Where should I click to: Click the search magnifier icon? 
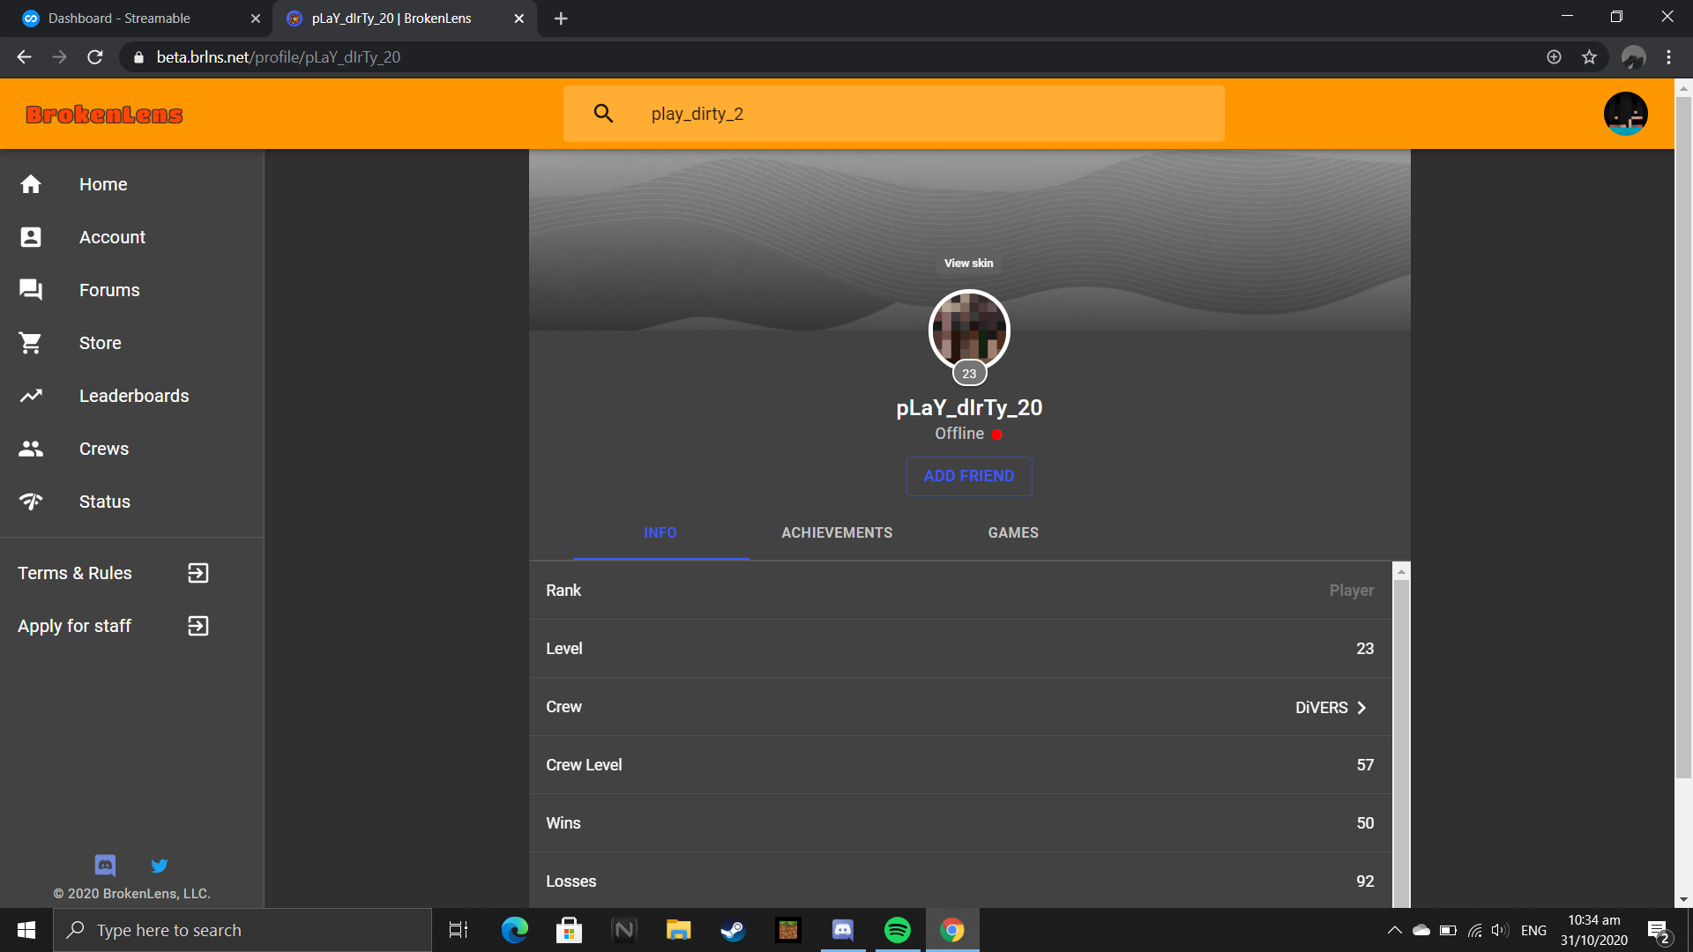tap(603, 113)
